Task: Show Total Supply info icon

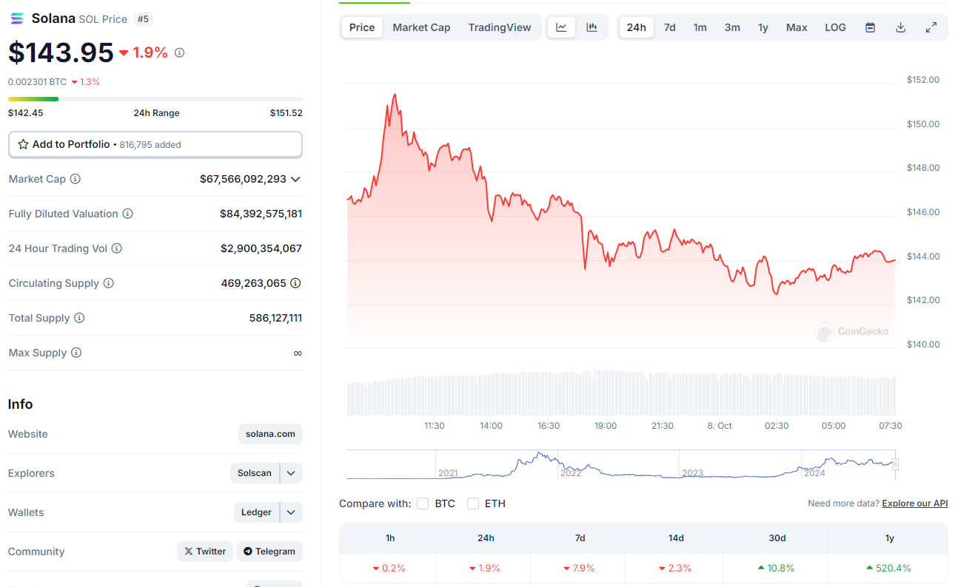Action: (x=79, y=318)
